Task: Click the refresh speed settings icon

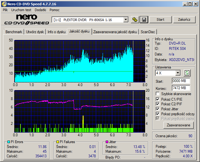Action: (x=187, y=73)
